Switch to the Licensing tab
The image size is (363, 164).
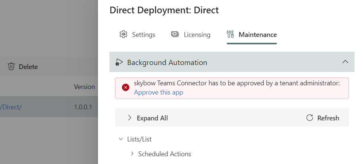pyautogui.click(x=190, y=35)
